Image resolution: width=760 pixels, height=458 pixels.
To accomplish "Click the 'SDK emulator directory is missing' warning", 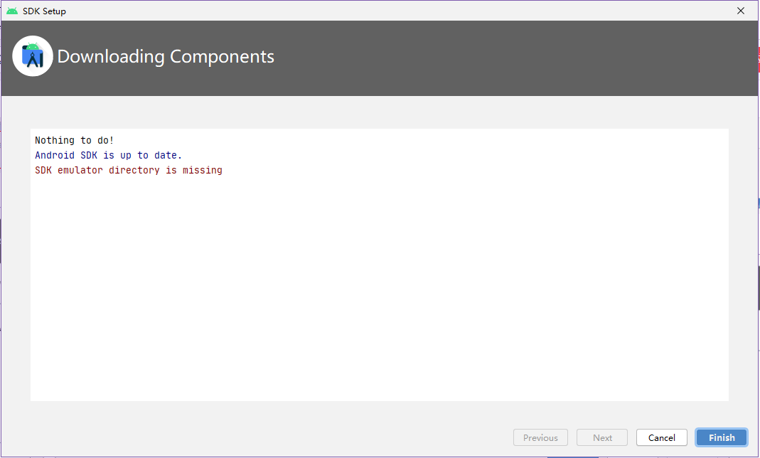I will pyautogui.click(x=129, y=170).
